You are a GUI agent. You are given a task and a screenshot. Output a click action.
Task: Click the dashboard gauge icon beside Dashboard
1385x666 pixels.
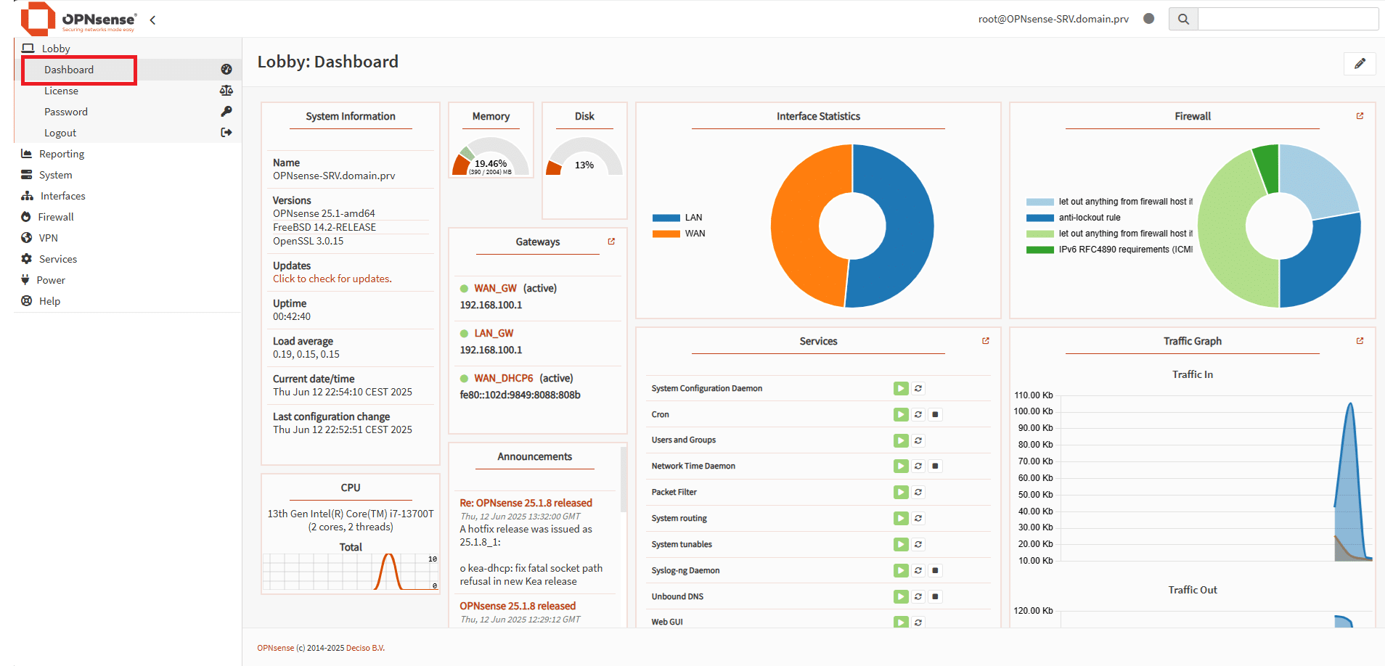pos(226,70)
